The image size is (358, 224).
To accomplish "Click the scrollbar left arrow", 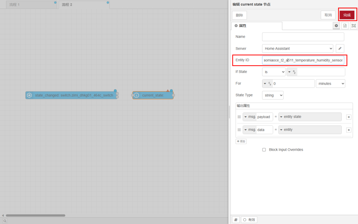I will pyautogui.click(x=3, y=215).
